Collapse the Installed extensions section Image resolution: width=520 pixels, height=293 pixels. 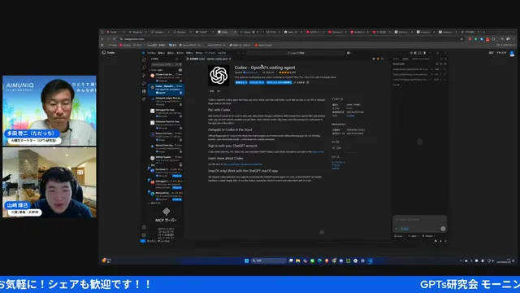coord(164,70)
